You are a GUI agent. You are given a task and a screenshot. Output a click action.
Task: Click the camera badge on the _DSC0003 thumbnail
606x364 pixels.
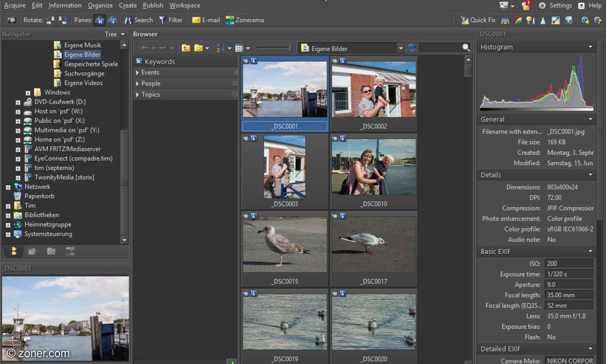(246, 139)
